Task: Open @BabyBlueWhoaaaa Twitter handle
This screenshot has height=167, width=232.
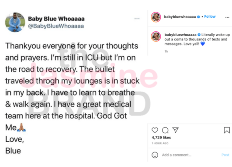Action: [x=56, y=26]
